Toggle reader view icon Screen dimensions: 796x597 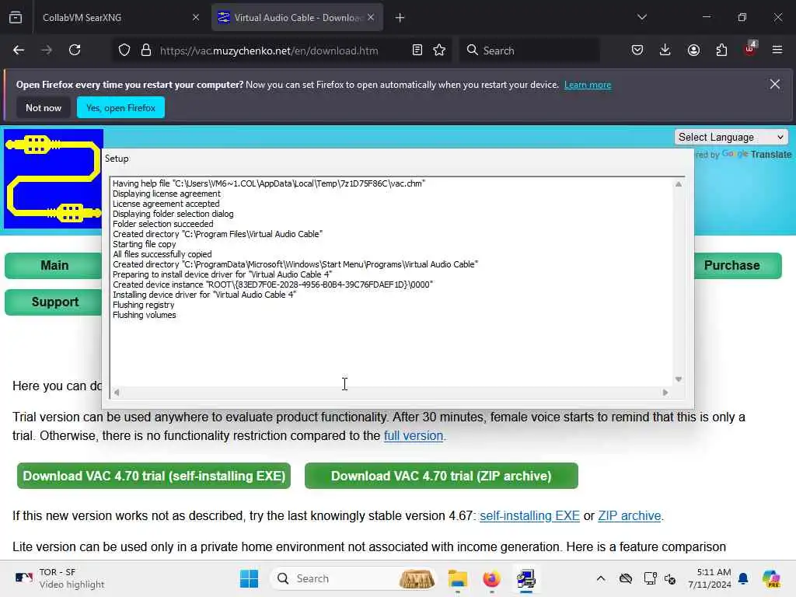click(417, 51)
